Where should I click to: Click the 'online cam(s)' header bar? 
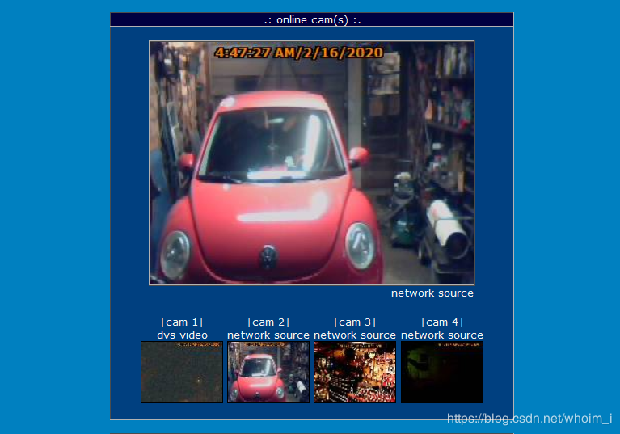tap(312, 19)
